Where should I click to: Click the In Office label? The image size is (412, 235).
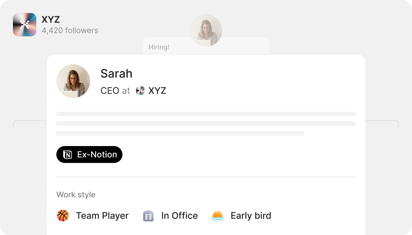click(180, 216)
